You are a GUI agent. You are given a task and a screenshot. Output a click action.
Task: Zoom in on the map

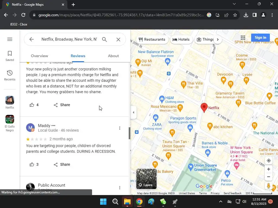tap(268, 169)
